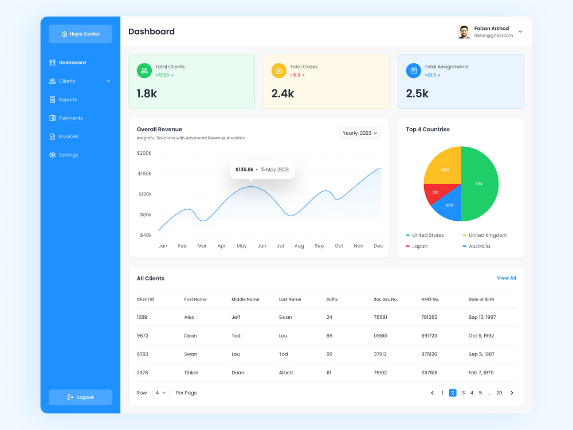Click the faizan@gmail.com email text
The height and width of the screenshot is (430, 573).
[493, 36]
